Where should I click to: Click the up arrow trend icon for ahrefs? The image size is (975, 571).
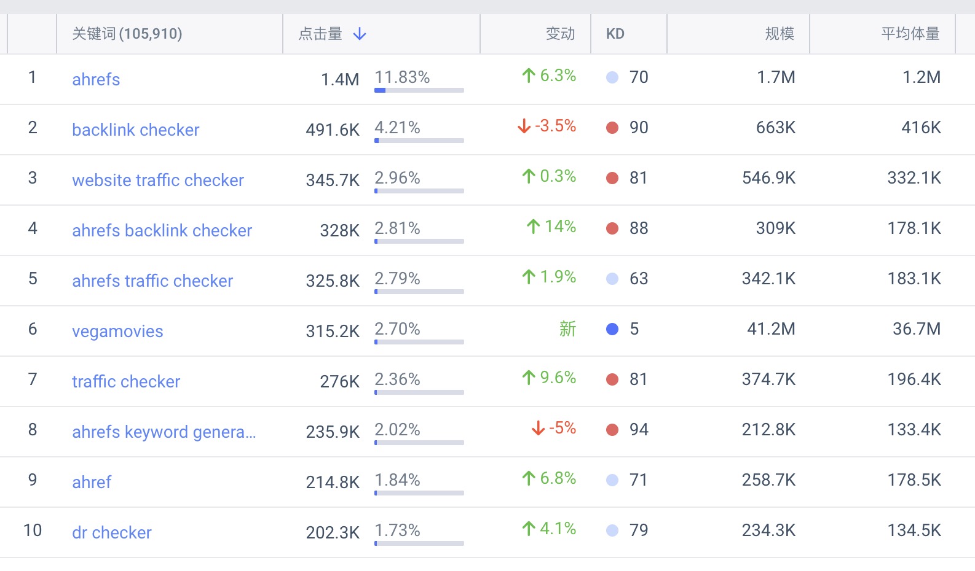tap(529, 76)
